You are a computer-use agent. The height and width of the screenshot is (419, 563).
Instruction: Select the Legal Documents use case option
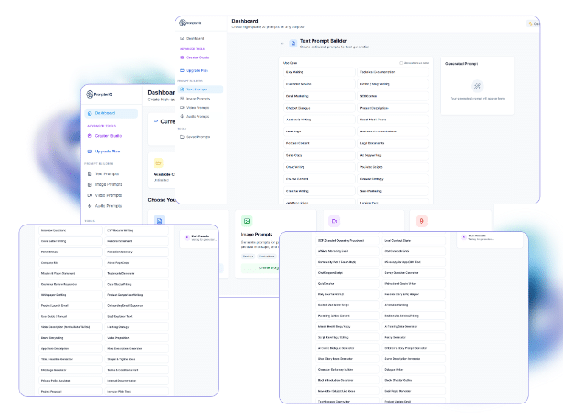(x=371, y=142)
